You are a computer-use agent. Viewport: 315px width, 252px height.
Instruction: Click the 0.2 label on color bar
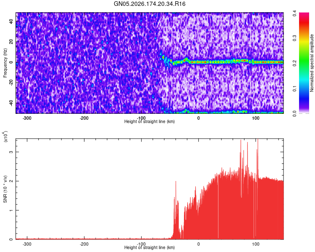294,63
